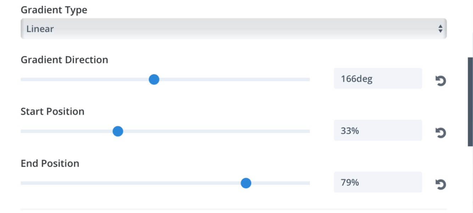Click the Gradient Type label

(54, 10)
